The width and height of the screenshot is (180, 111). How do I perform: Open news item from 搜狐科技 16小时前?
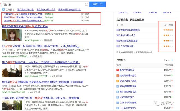24,21
